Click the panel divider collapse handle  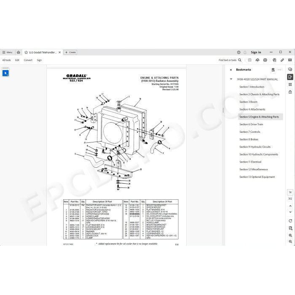point(223,110)
